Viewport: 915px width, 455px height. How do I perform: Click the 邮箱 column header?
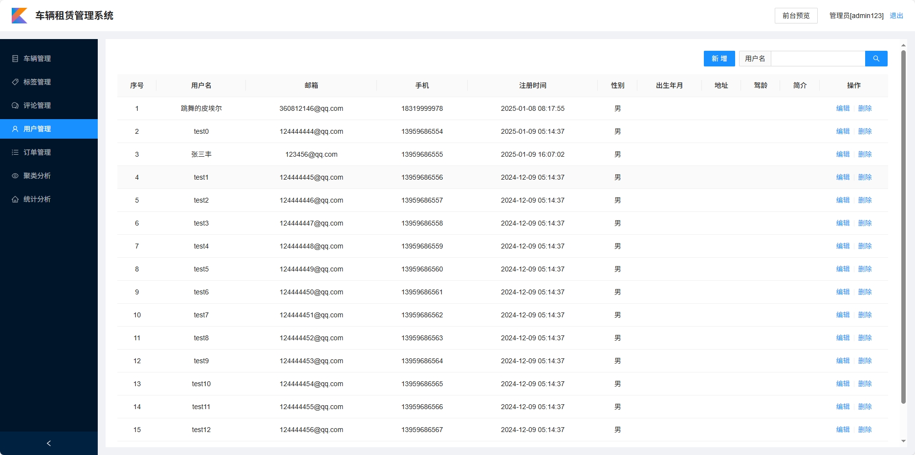(311, 85)
